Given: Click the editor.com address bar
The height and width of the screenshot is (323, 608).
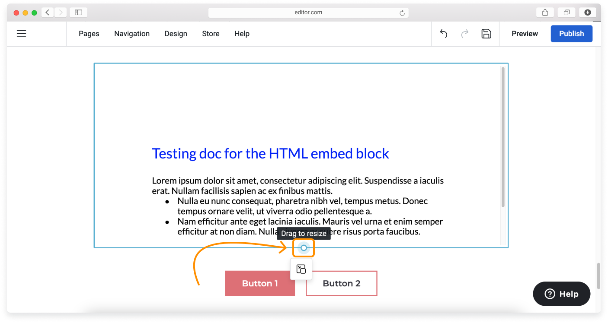Looking at the screenshot, I should 308,13.
